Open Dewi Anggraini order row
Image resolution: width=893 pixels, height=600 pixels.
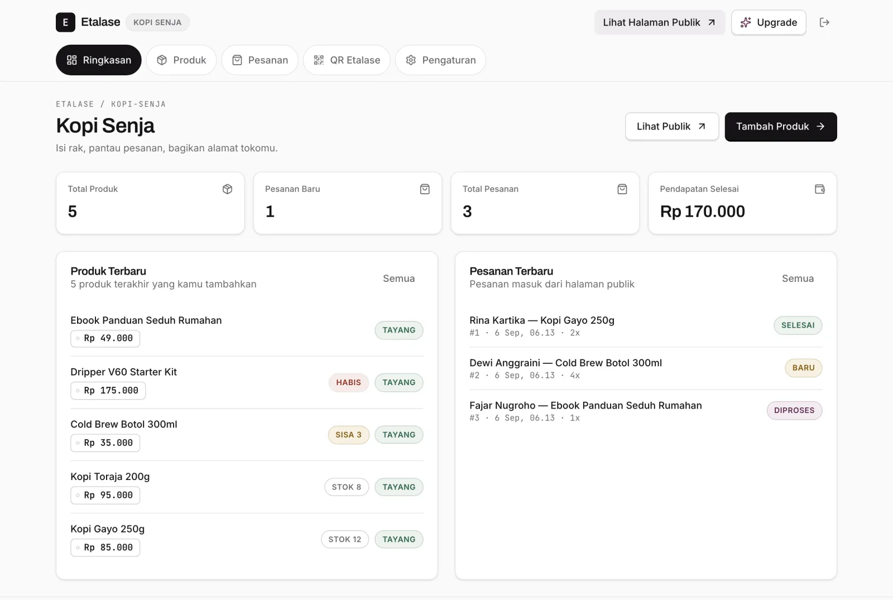(646, 368)
